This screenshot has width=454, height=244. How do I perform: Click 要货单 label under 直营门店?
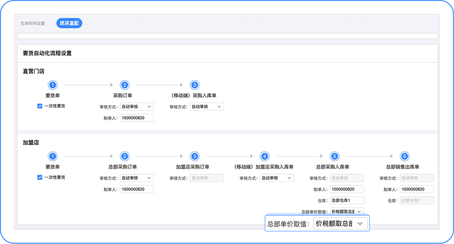tap(53, 95)
